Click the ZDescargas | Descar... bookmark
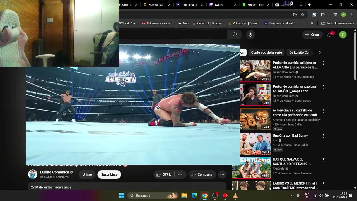Screen dimensions: 357x201 pyautogui.click(x=244, y=23)
